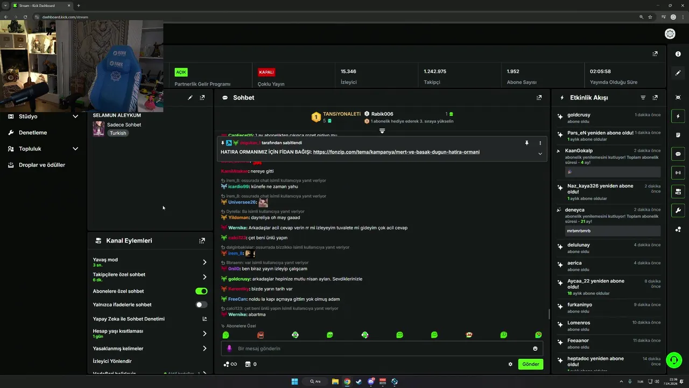Click the note icon in right sidebar
The width and height of the screenshot is (689, 388).
(x=678, y=135)
